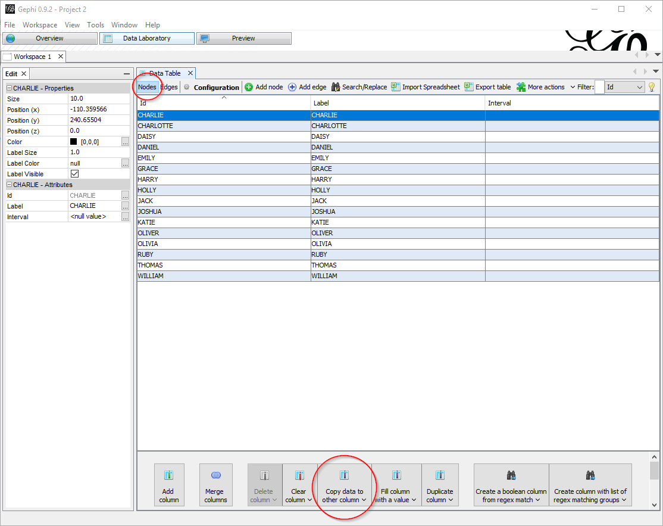Viewport: 663px width, 526px height.
Task: Click the Add column icon
Action: click(x=168, y=475)
